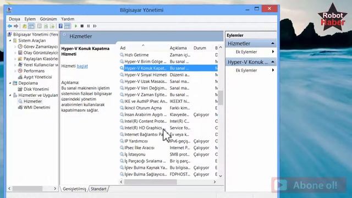Expand the Görev Zamanlayıcı tree node

click(x=15, y=47)
